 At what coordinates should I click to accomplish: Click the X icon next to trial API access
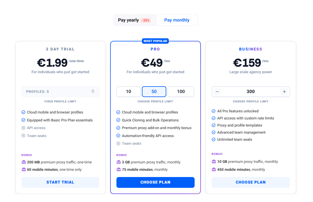coord(24,128)
